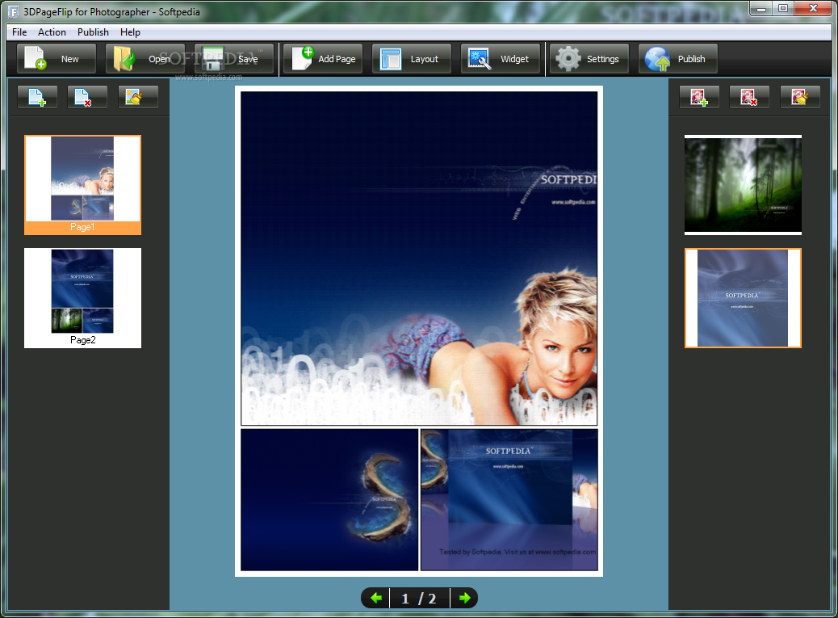Clear all pages with the broom icon in the left panel
Viewport: 838px width, 618px height.
point(138,97)
